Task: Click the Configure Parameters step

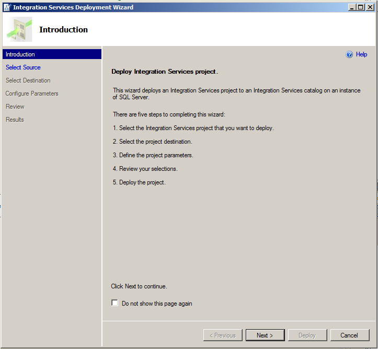Action: (x=32, y=94)
